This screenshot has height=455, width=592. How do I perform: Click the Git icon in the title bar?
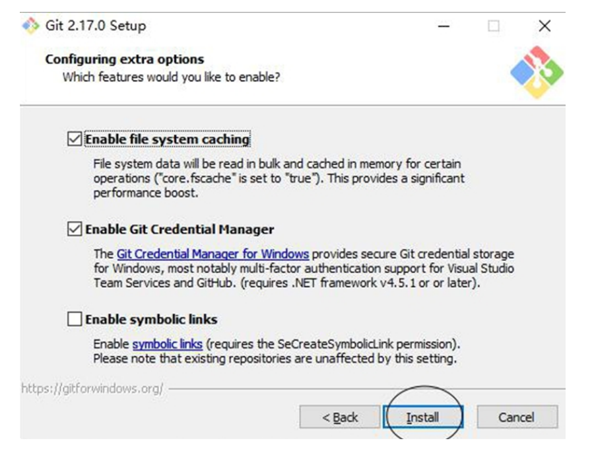30,26
